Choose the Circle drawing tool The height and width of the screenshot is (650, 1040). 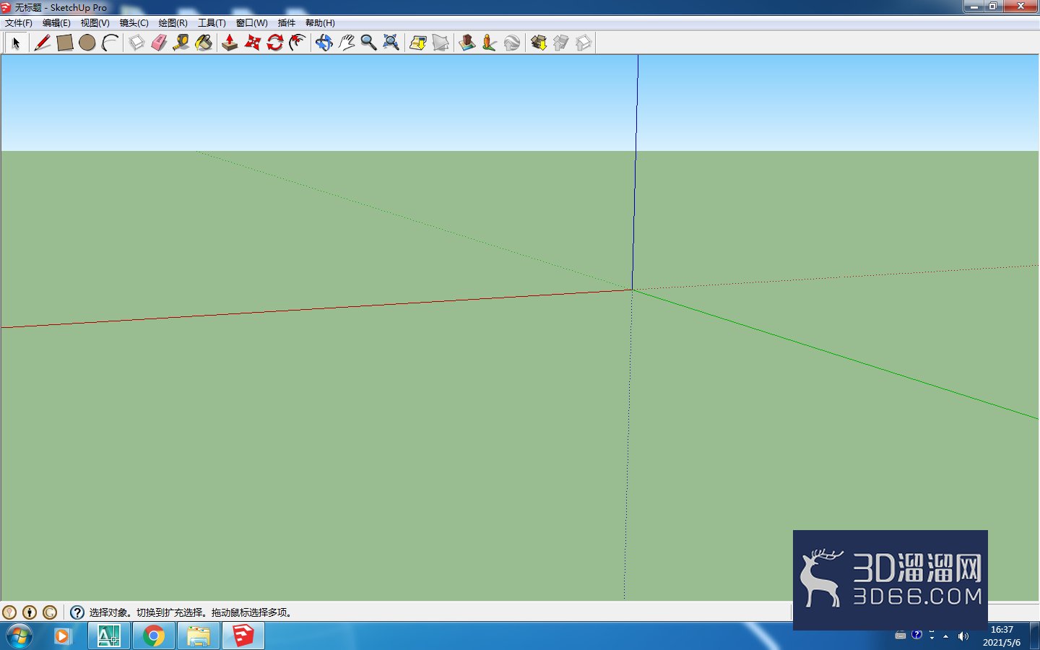pyautogui.click(x=87, y=43)
